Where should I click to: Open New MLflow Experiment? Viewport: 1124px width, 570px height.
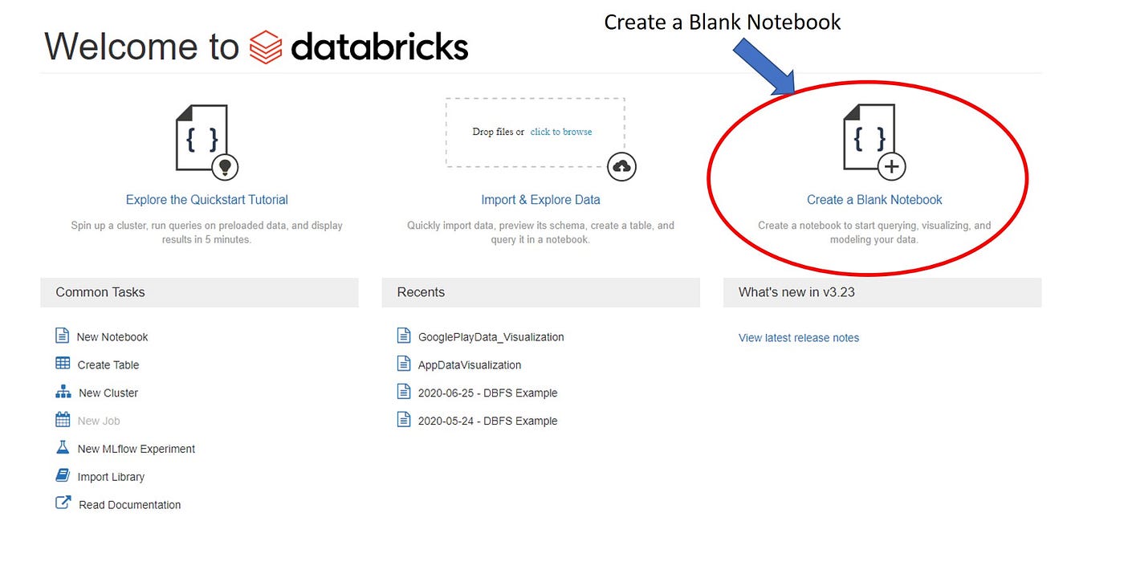[x=136, y=449]
